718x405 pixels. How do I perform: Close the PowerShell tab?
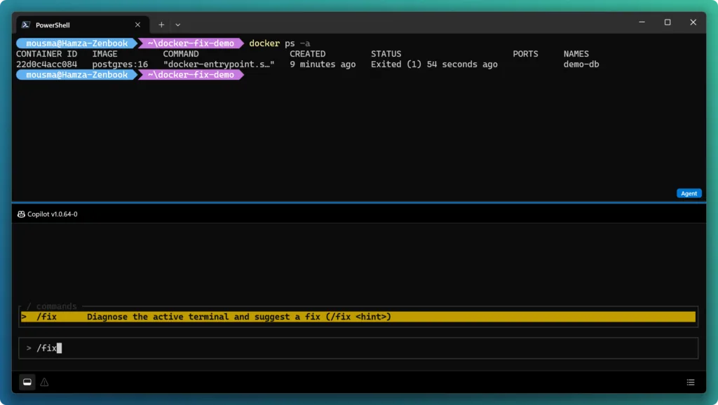click(138, 25)
